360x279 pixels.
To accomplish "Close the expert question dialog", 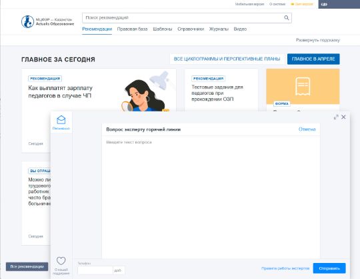I will click(x=343, y=117).
